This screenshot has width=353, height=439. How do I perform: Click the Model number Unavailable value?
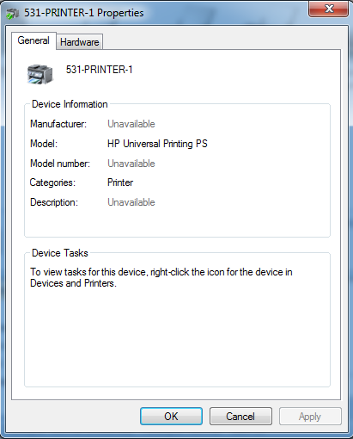131,164
